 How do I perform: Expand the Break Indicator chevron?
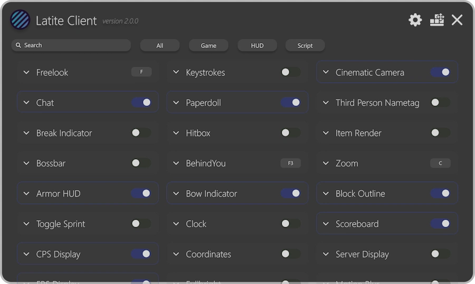(x=26, y=133)
